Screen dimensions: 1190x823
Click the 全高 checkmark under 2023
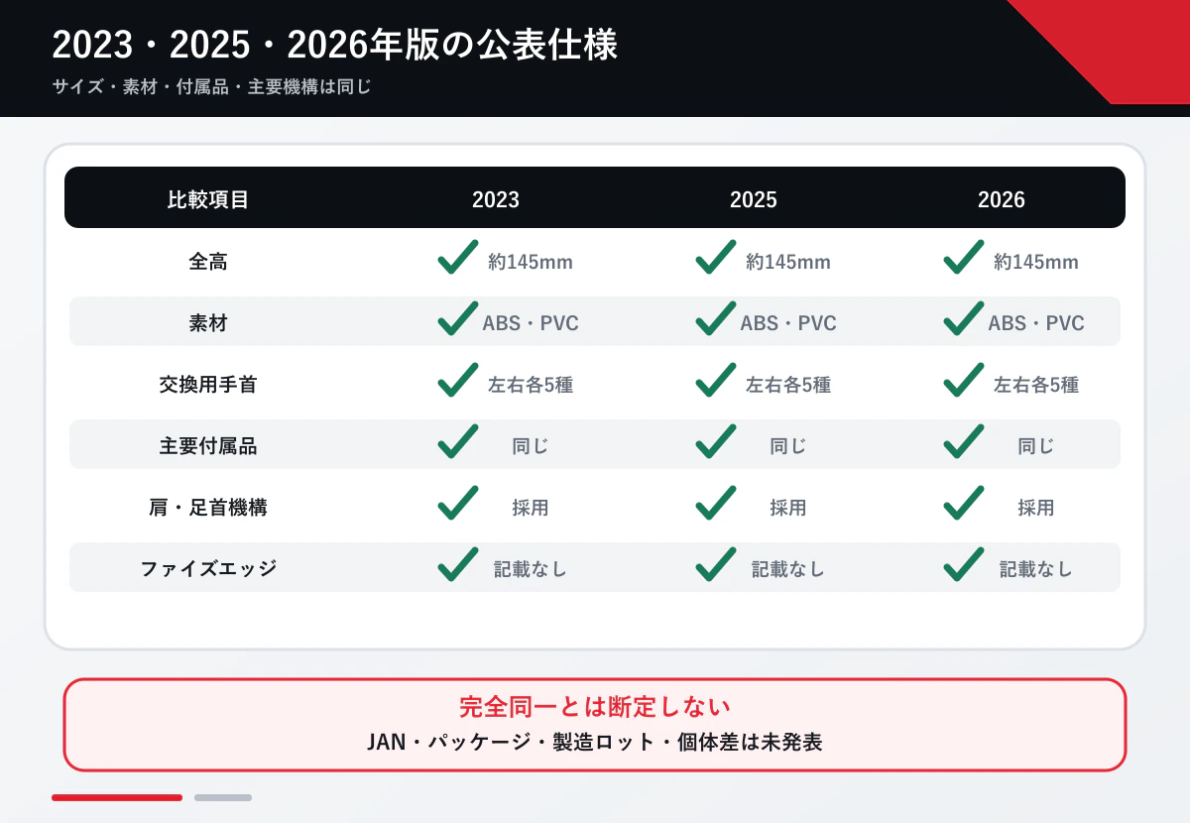click(x=458, y=257)
